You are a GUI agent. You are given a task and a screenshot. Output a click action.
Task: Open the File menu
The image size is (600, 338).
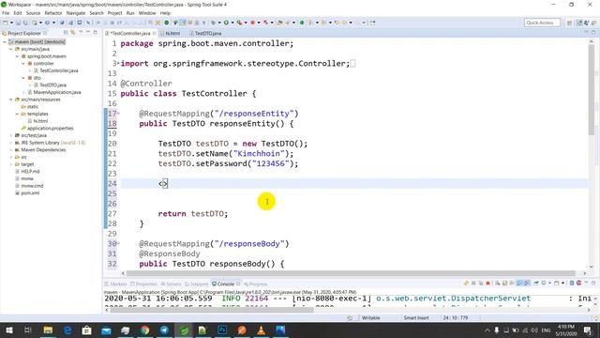click(x=6, y=13)
